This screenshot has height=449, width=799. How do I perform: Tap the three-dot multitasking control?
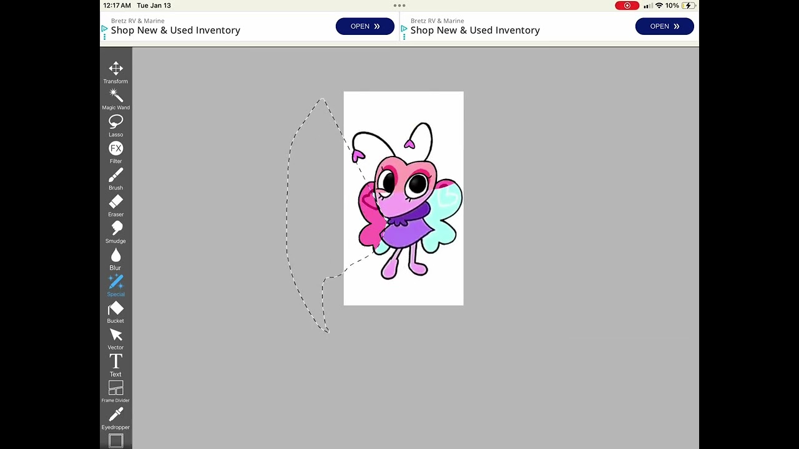click(x=399, y=6)
